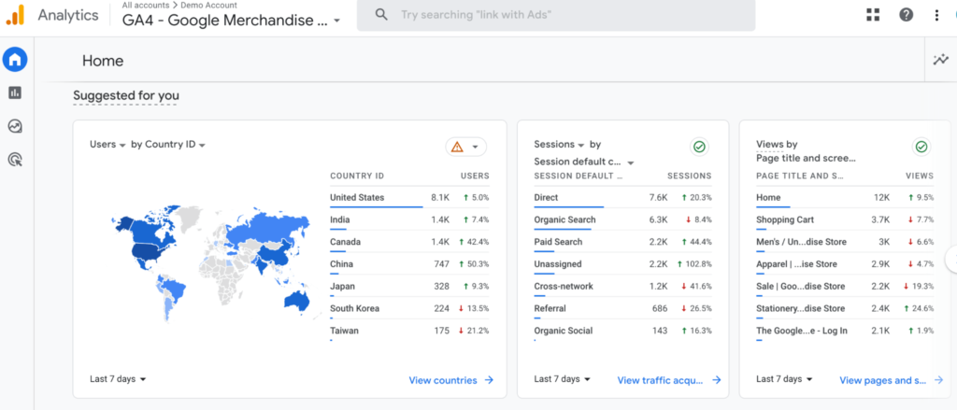Open Last 7 days dropdown on Users card

pos(118,379)
